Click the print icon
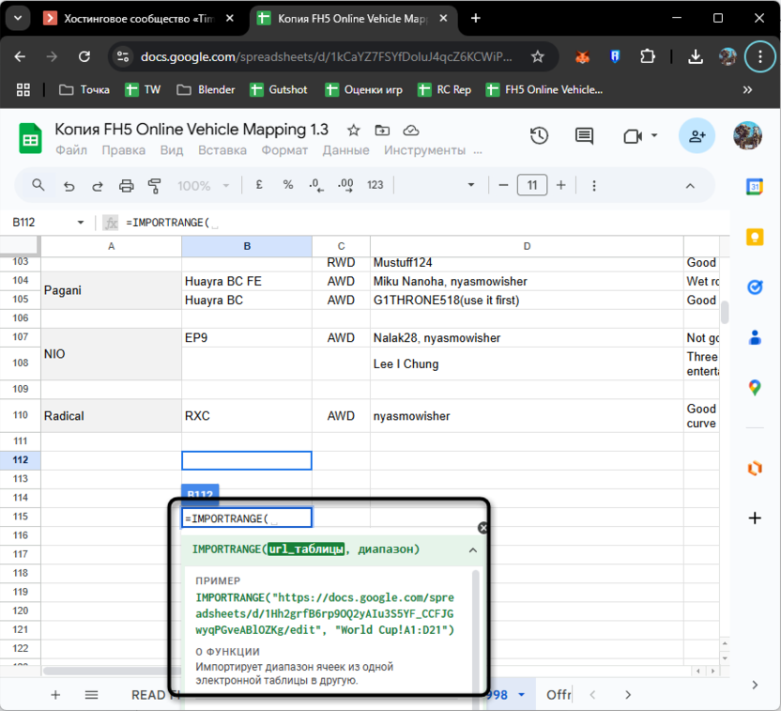The width and height of the screenshot is (781, 711). [x=126, y=185]
